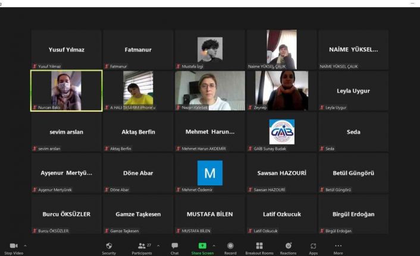Click the Mehmet Harun AKDEMİR name label
The height and width of the screenshot is (256, 420).
coord(204,148)
